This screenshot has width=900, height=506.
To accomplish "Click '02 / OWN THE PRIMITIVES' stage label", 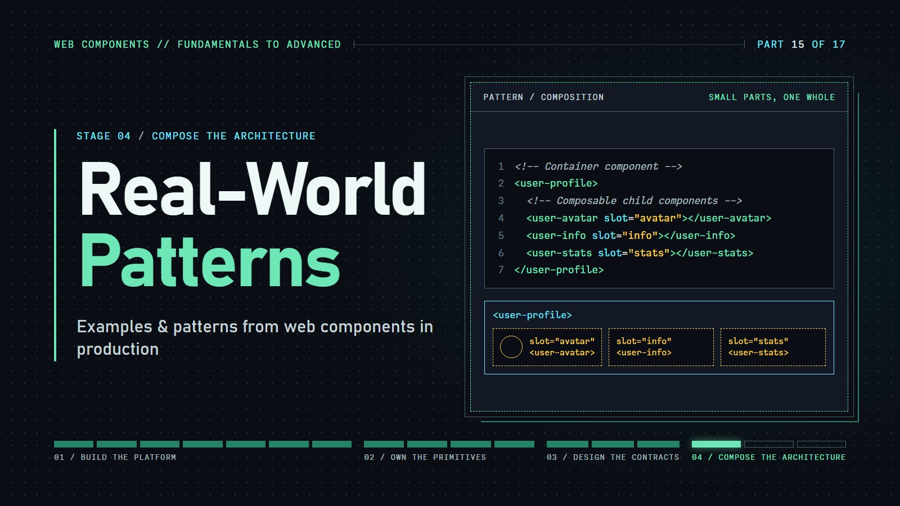I will tap(425, 457).
